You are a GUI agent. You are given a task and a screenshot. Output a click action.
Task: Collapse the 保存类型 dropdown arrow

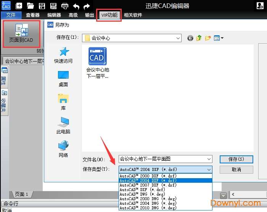tap(209, 169)
